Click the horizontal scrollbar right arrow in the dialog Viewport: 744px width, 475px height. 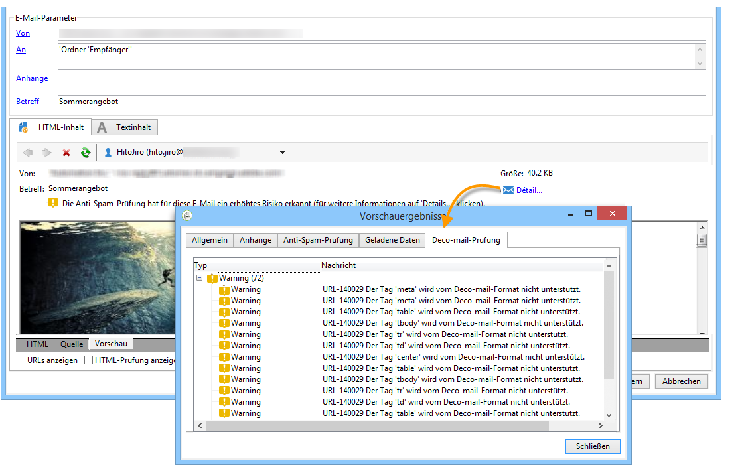point(600,426)
